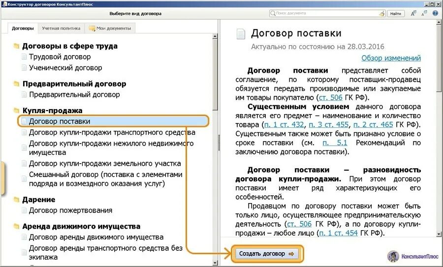Collapse the Договоры в сфере труда folder
This screenshot has height=267, width=443.
16,46
